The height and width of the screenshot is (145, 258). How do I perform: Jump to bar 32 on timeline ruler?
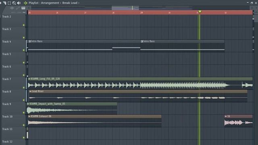point(226,12)
